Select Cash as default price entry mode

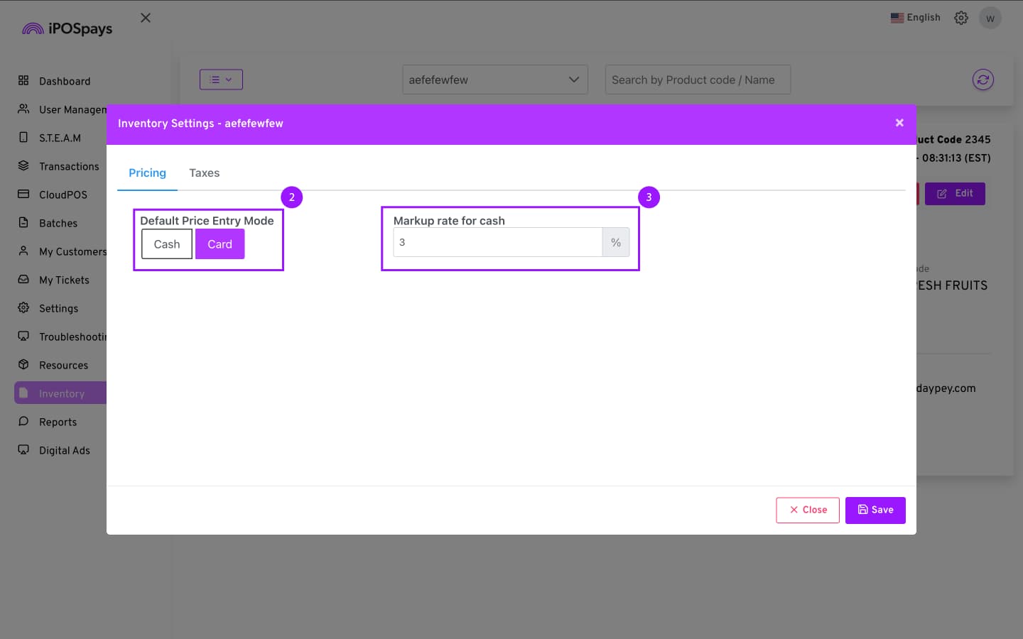click(167, 244)
